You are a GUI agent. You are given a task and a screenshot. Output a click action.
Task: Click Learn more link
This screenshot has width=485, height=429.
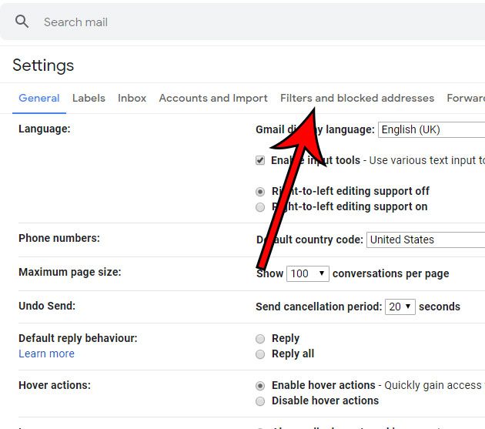click(46, 354)
